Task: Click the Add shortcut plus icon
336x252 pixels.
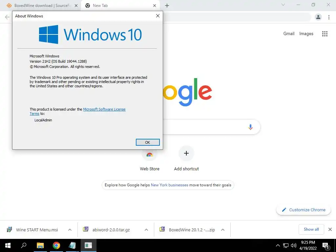Action: point(186,153)
